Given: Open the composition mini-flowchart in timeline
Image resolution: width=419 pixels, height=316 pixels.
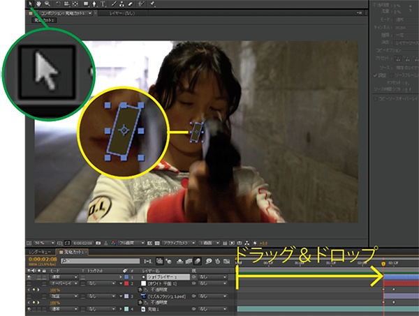Looking at the screenshot, I should click(x=148, y=262).
